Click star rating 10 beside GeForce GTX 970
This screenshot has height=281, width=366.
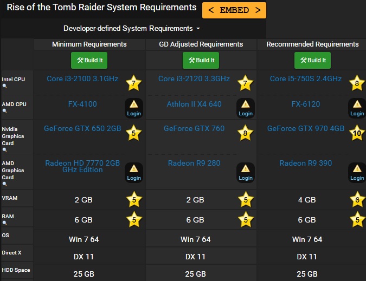(x=357, y=133)
